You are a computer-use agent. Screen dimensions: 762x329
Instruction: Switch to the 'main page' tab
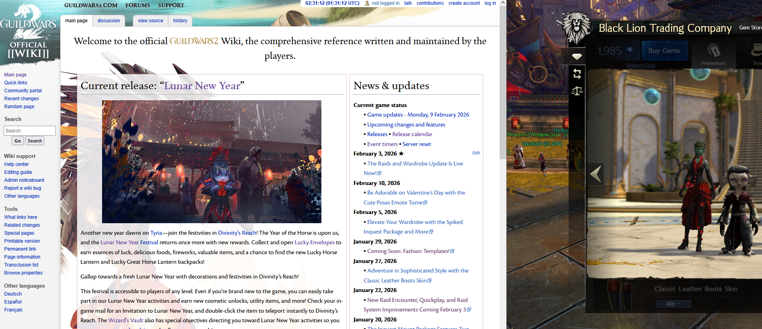pos(77,21)
